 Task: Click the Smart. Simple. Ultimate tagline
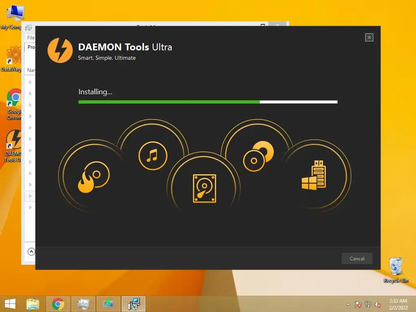pos(107,58)
